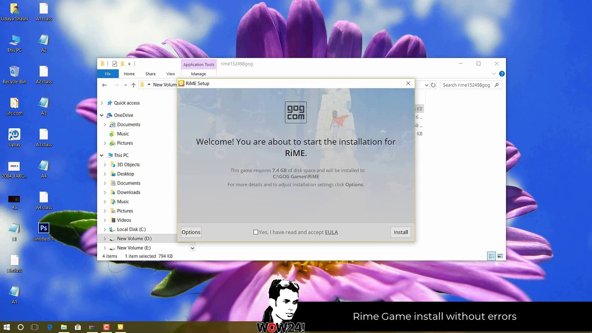592x333 pixels.
Task: Switch to the Home ribbon tab
Action: (x=129, y=74)
